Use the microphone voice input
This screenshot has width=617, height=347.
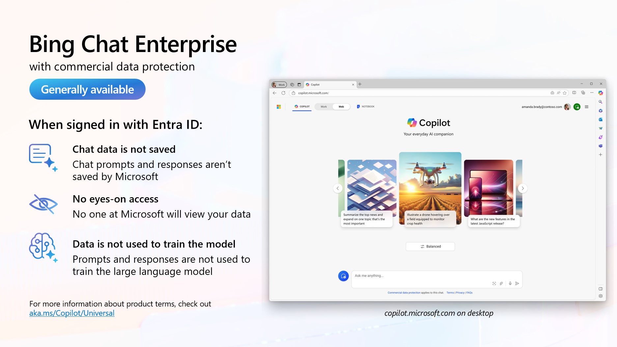pos(510,283)
